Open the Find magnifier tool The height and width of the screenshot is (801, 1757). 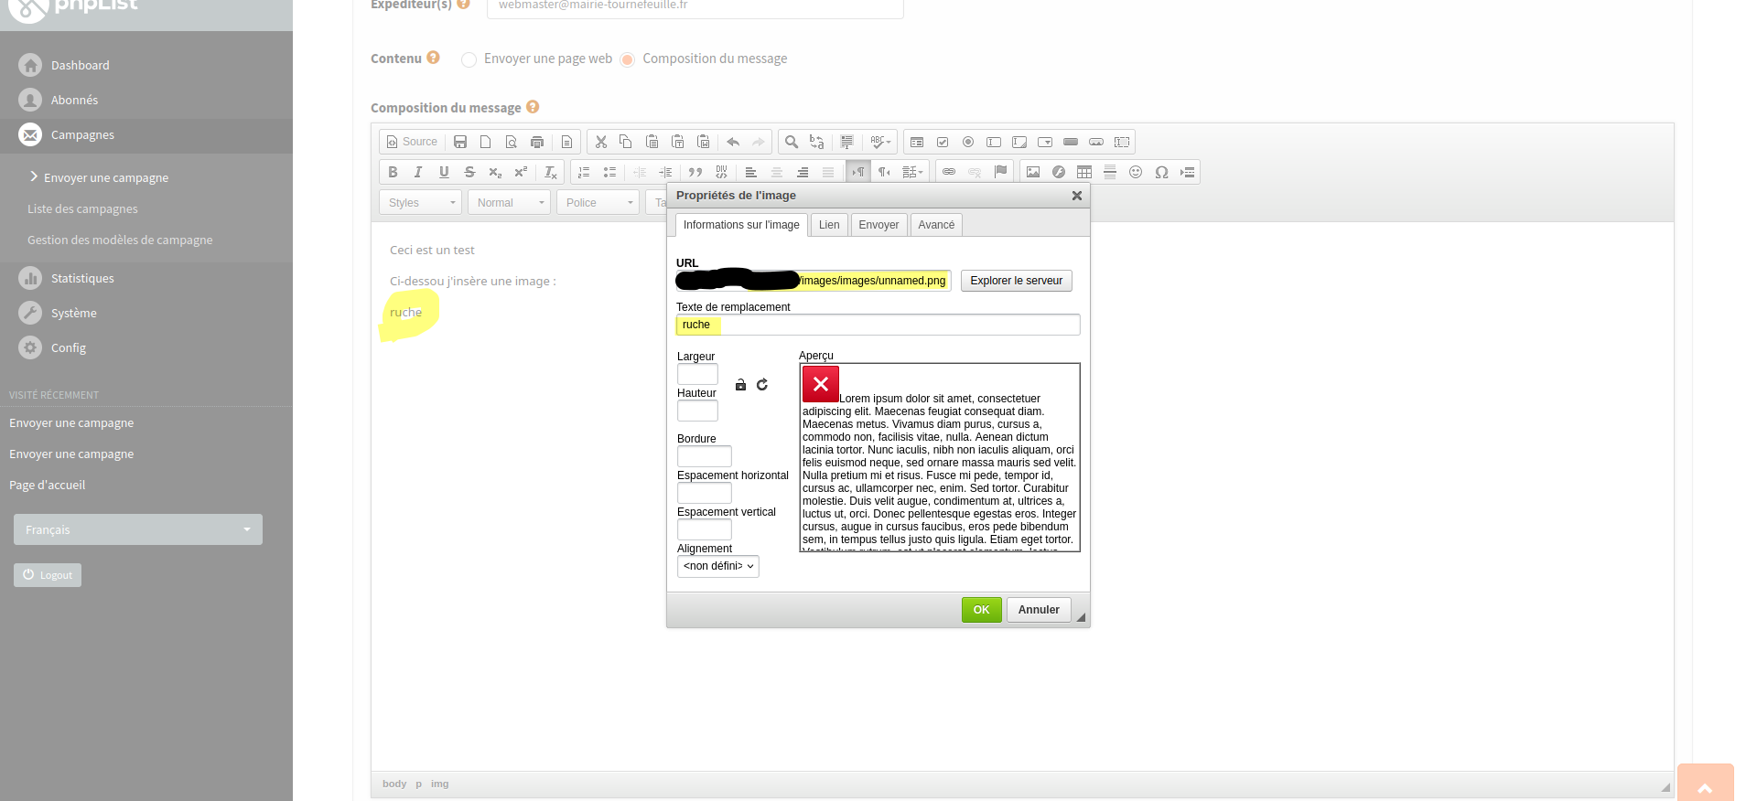tap(792, 142)
